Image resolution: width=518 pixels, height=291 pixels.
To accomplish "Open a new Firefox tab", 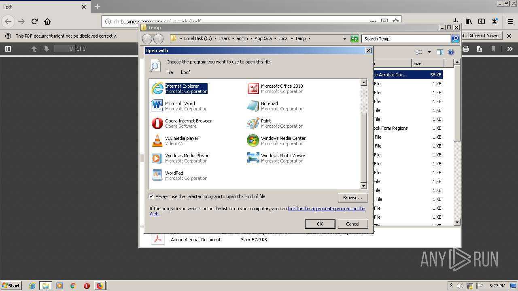I will tap(98, 6).
